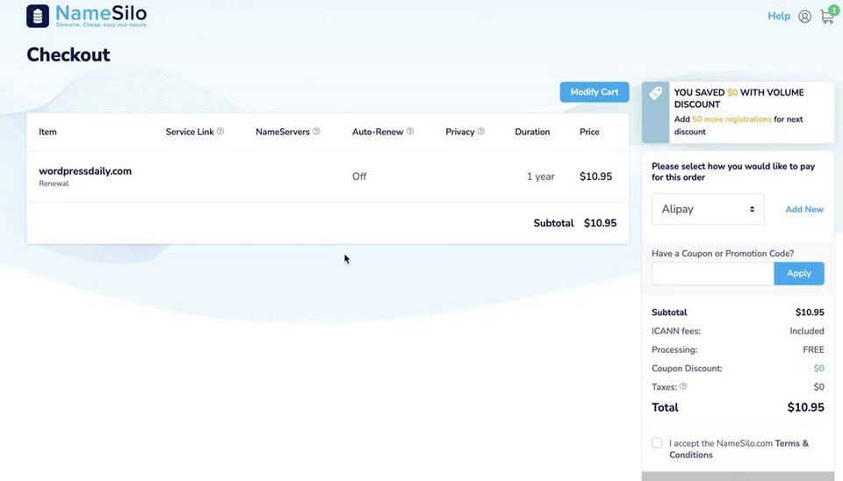The image size is (843, 481).
Task: Click the NameSilo logo
Action: tap(87, 16)
